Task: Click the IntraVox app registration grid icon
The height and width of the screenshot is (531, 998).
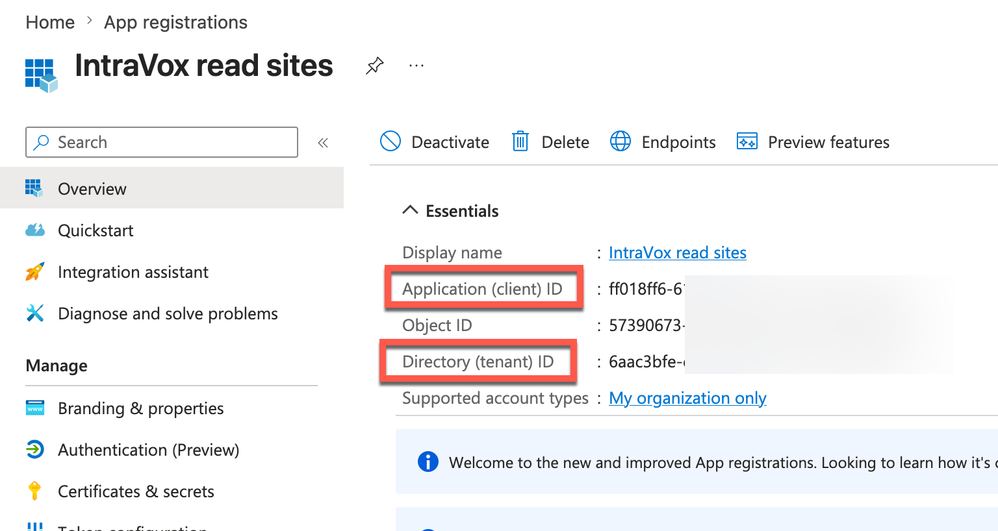Action: coord(42,75)
